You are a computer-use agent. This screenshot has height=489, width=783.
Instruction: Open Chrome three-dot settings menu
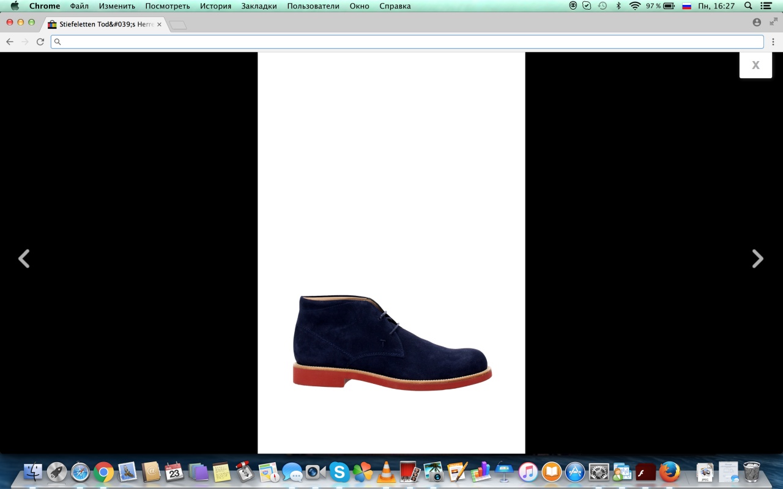773,42
